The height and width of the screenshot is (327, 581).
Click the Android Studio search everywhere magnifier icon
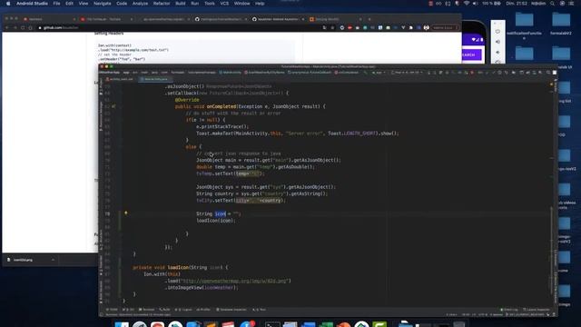pos(548,73)
